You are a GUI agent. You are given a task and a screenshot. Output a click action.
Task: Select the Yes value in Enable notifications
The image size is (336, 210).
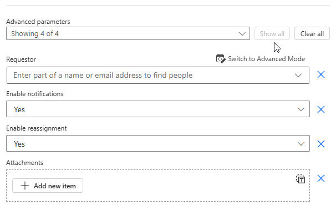[x=19, y=109]
